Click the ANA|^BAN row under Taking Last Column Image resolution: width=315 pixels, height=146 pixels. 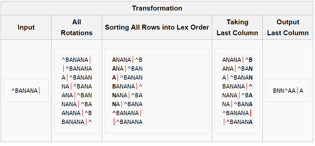[x=237, y=68]
